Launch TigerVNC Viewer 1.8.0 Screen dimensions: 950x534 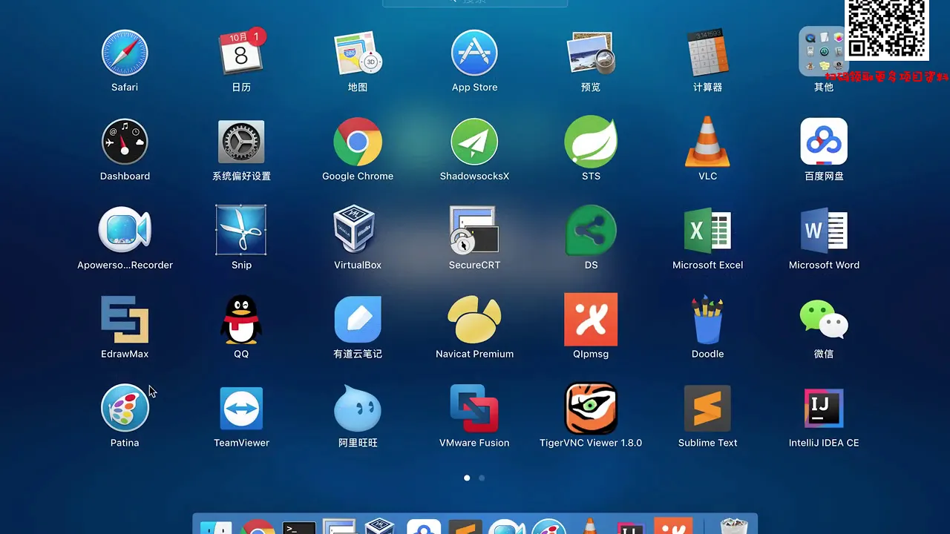coord(591,409)
